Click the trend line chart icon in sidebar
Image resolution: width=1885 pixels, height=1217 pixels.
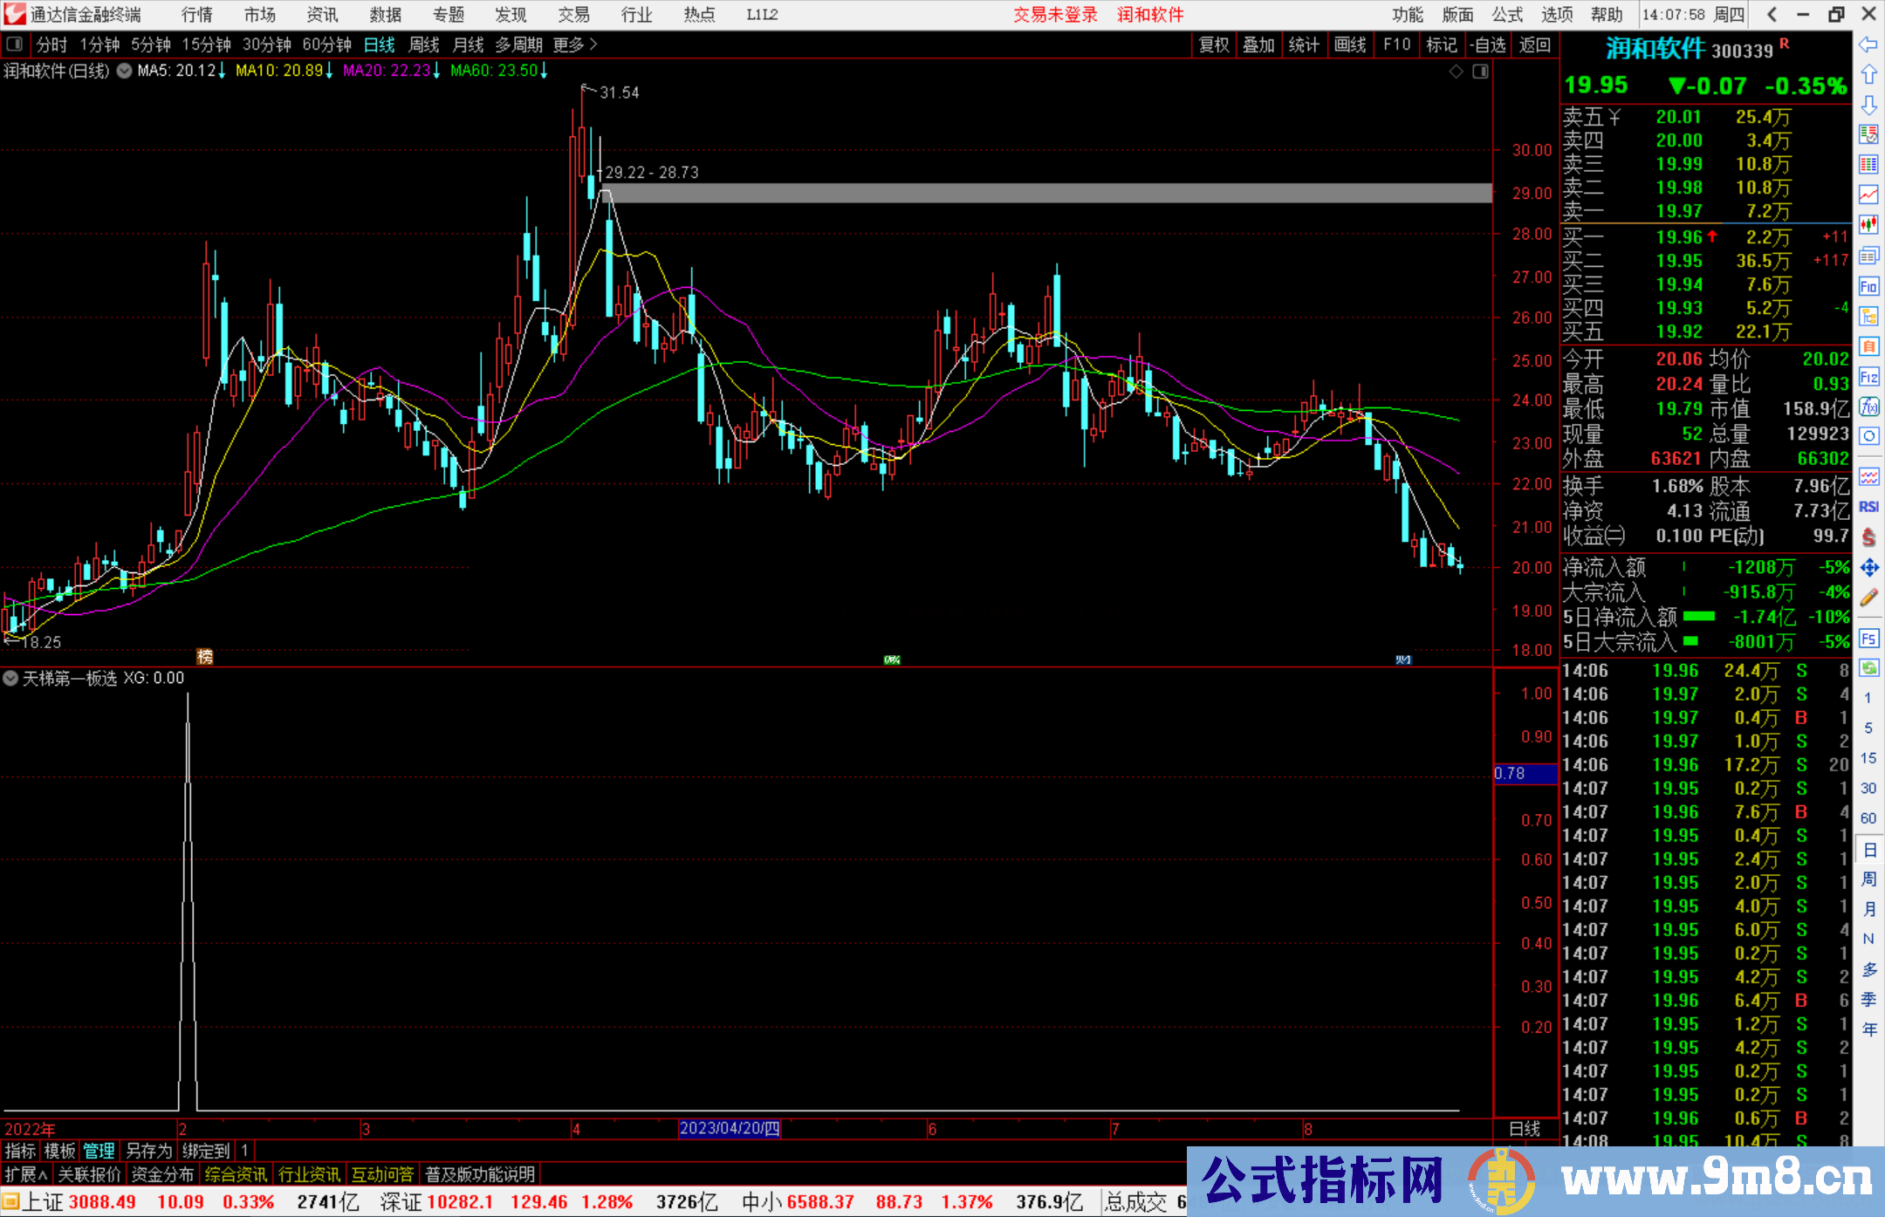(x=1868, y=194)
